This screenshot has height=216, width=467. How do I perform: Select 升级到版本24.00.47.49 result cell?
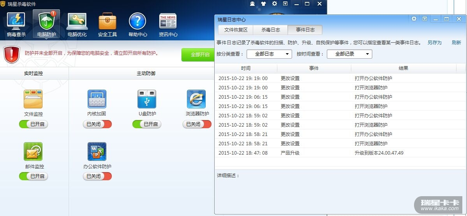pyautogui.click(x=379, y=153)
